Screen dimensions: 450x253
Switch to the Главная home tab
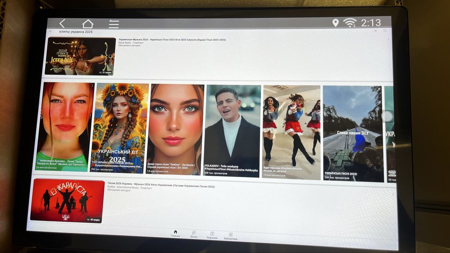tap(175, 234)
